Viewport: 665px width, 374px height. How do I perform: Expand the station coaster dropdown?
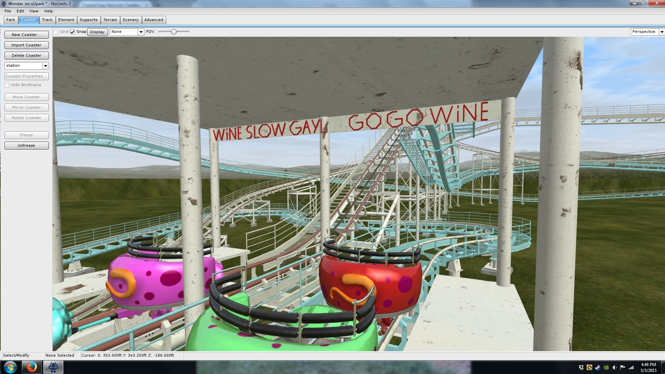pos(45,66)
